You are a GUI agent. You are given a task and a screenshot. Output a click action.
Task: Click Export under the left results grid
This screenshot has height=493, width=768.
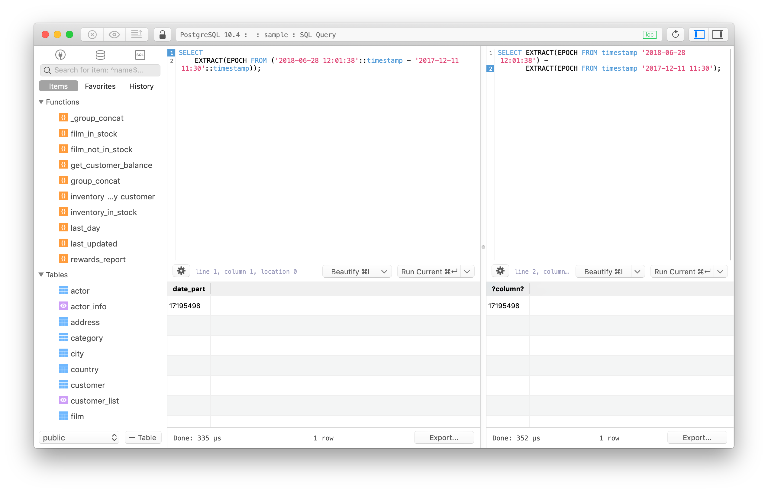[444, 437]
